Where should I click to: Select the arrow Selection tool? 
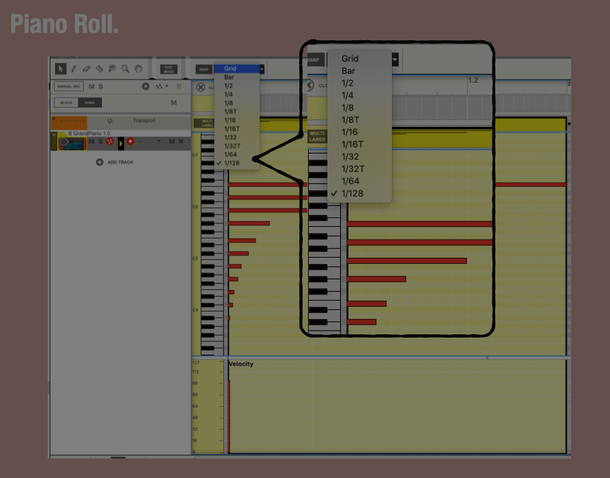pos(60,69)
